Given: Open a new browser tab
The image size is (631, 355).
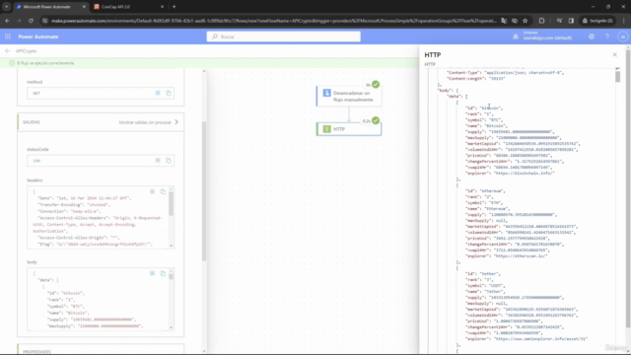Looking at the screenshot, I should click(x=175, y=7).
